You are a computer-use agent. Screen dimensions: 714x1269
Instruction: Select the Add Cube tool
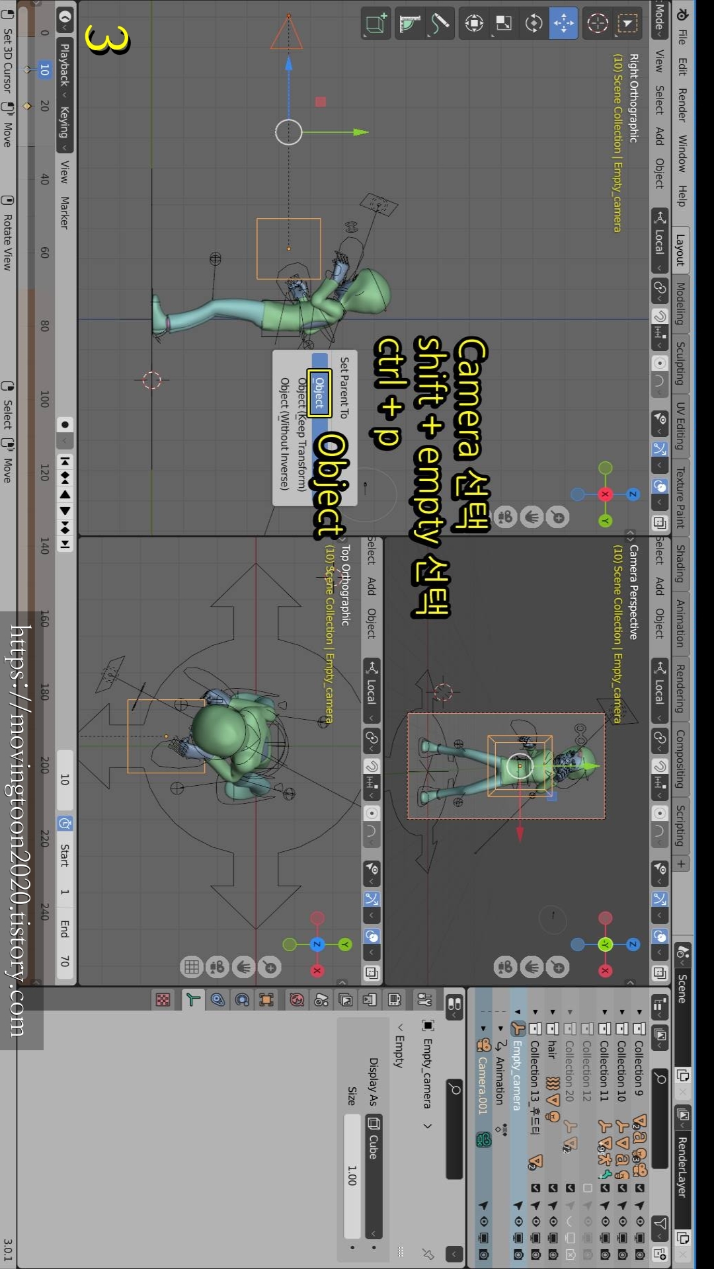point(376,24)
